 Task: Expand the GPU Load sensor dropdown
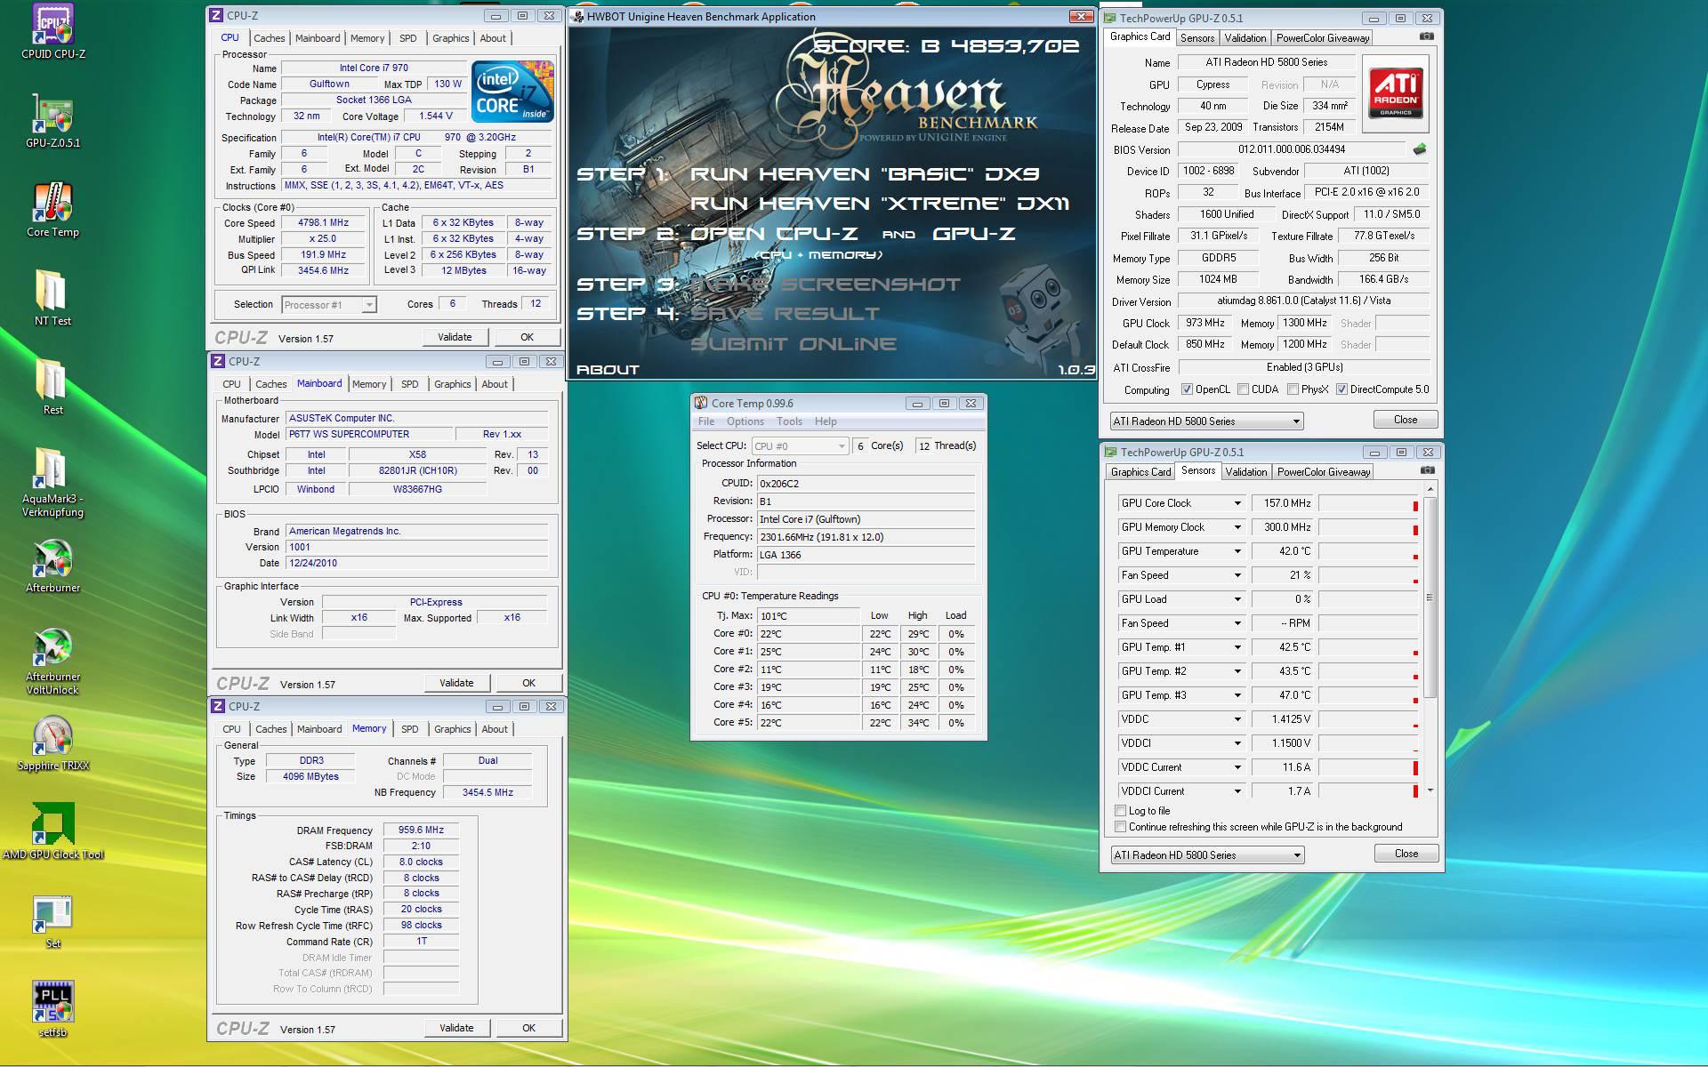coord(1237,599)
